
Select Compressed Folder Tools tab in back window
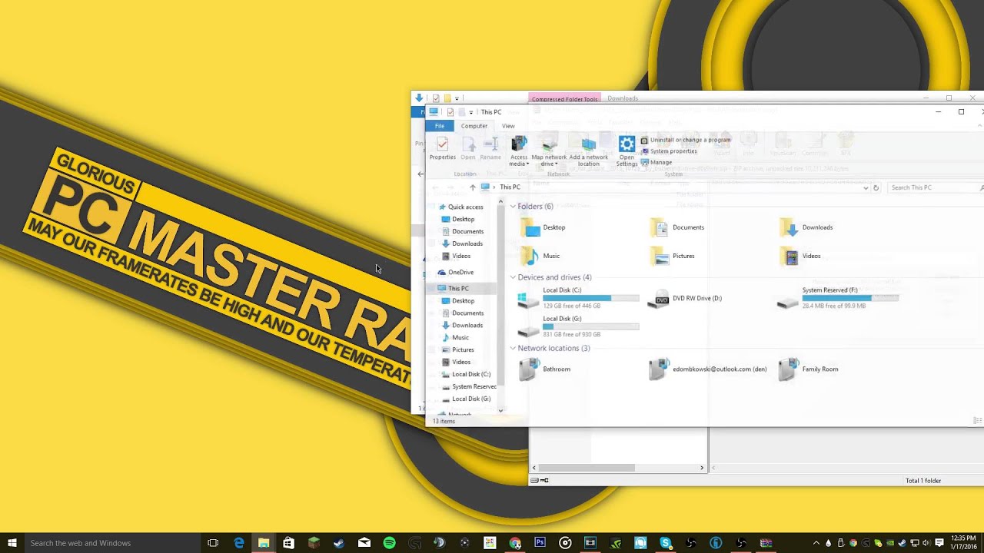[565, 98]
